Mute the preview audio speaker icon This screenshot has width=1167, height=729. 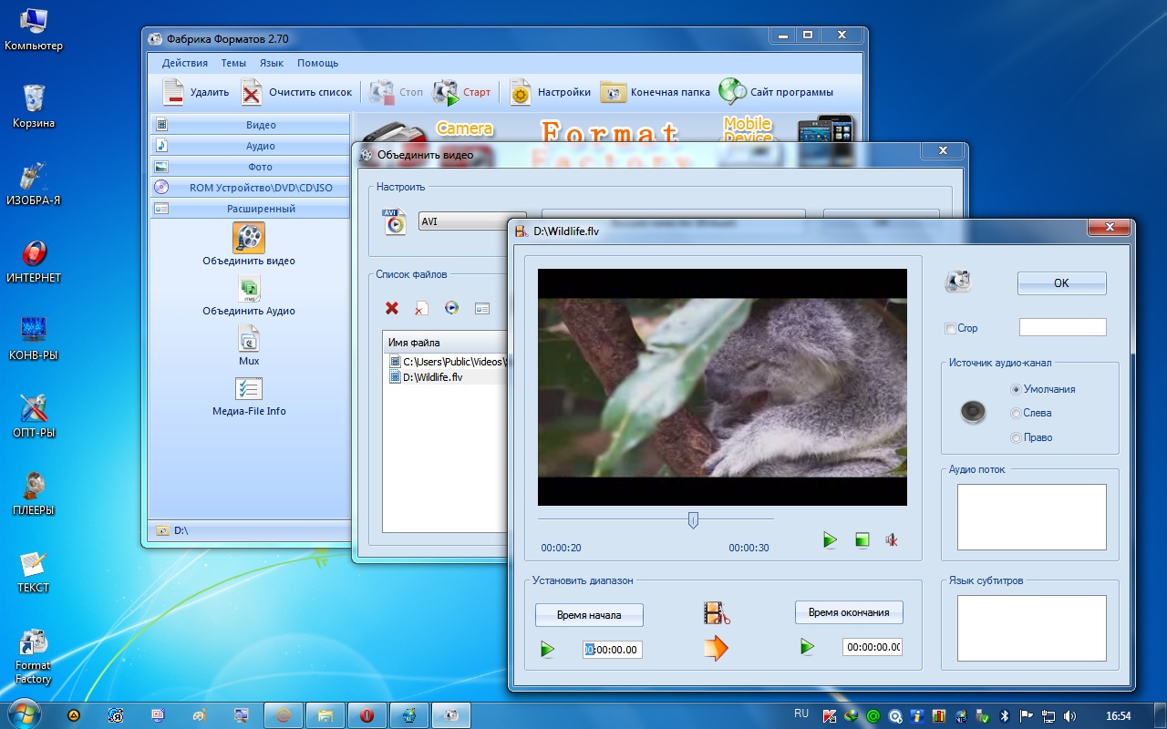(x=892, y=540)
